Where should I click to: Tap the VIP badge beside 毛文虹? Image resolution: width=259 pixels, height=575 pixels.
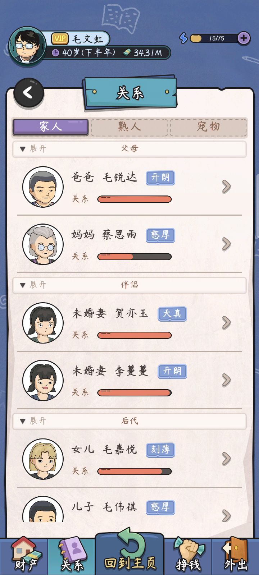60,38
